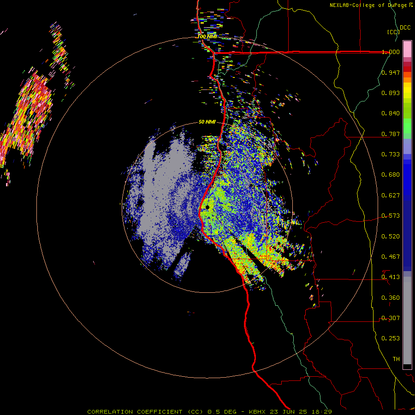415x415 pixels.
Task: Click the 0.840 legend value
Action: 391,113
